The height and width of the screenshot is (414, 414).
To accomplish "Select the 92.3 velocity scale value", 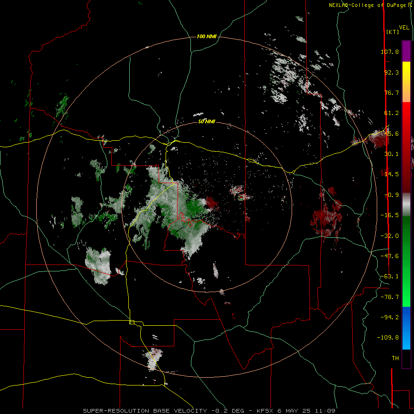I will [391, 72].
